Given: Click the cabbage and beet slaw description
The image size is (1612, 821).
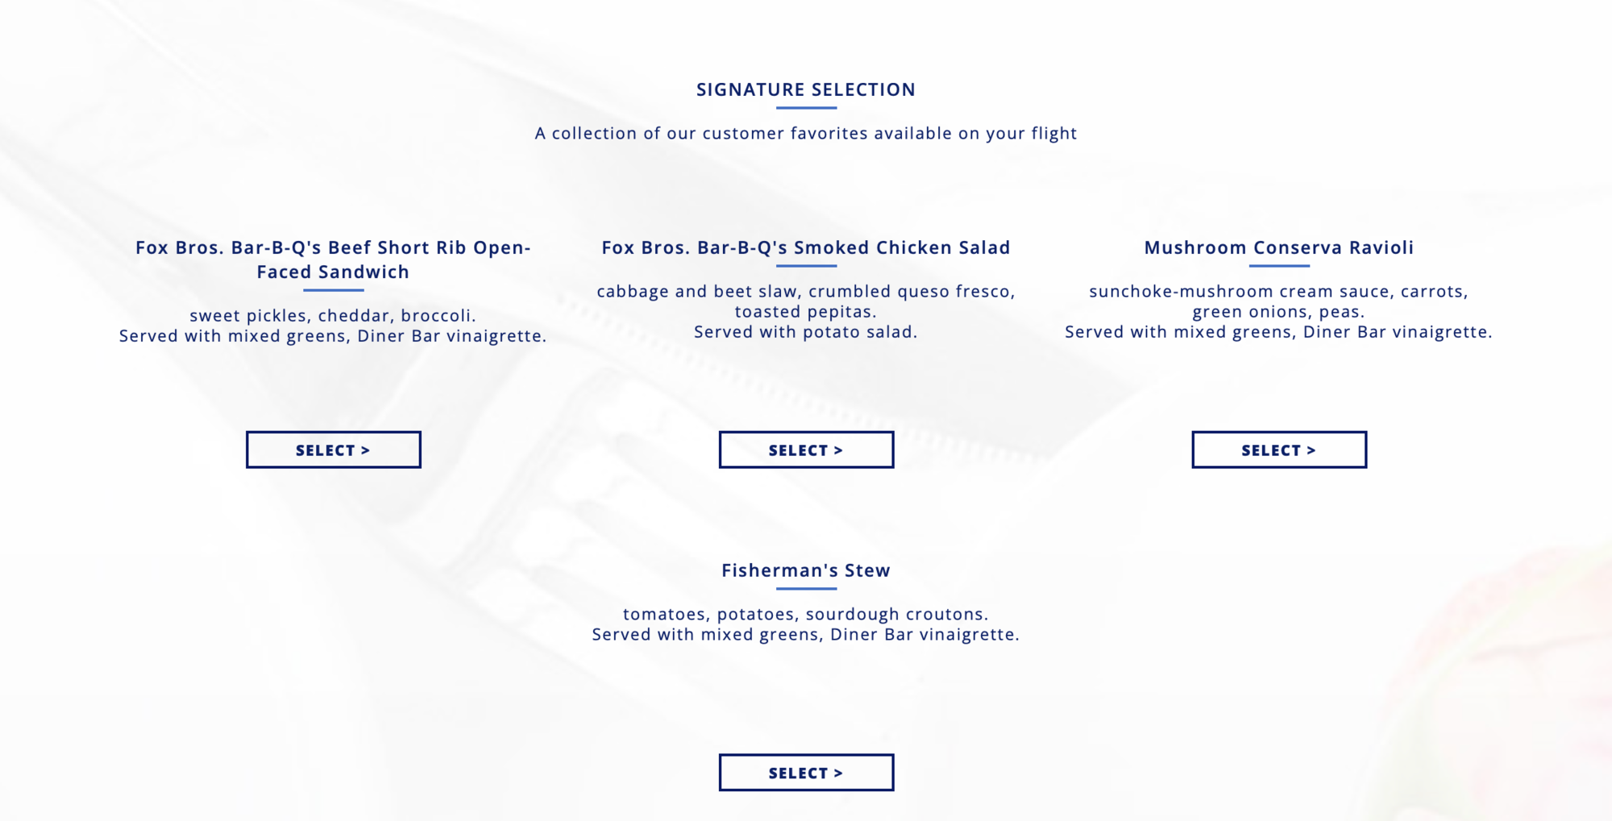Looking at the screenshot, I should [x=806, y=301].
